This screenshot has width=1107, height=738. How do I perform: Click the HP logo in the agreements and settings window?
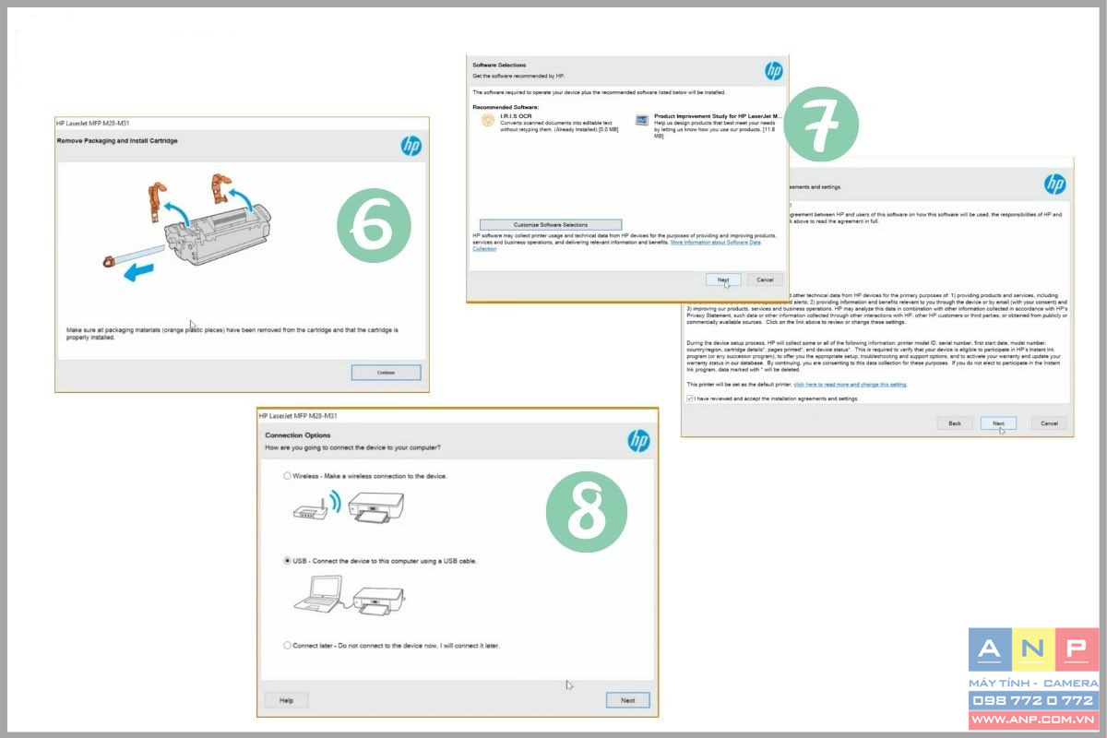[1054, 184]
